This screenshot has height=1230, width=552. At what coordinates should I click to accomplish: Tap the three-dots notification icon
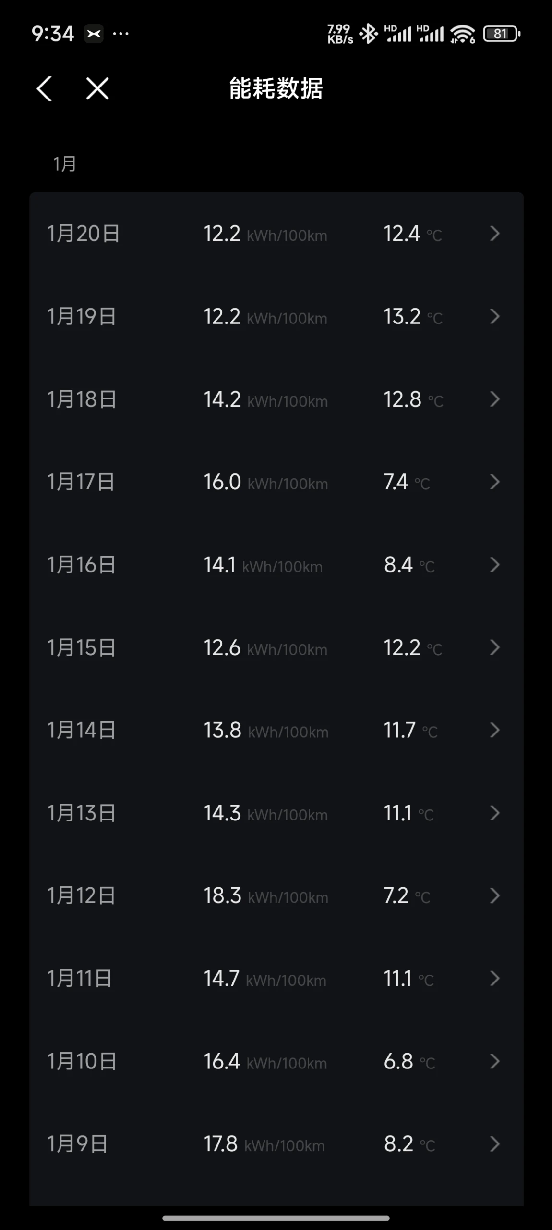coord(120,34)
